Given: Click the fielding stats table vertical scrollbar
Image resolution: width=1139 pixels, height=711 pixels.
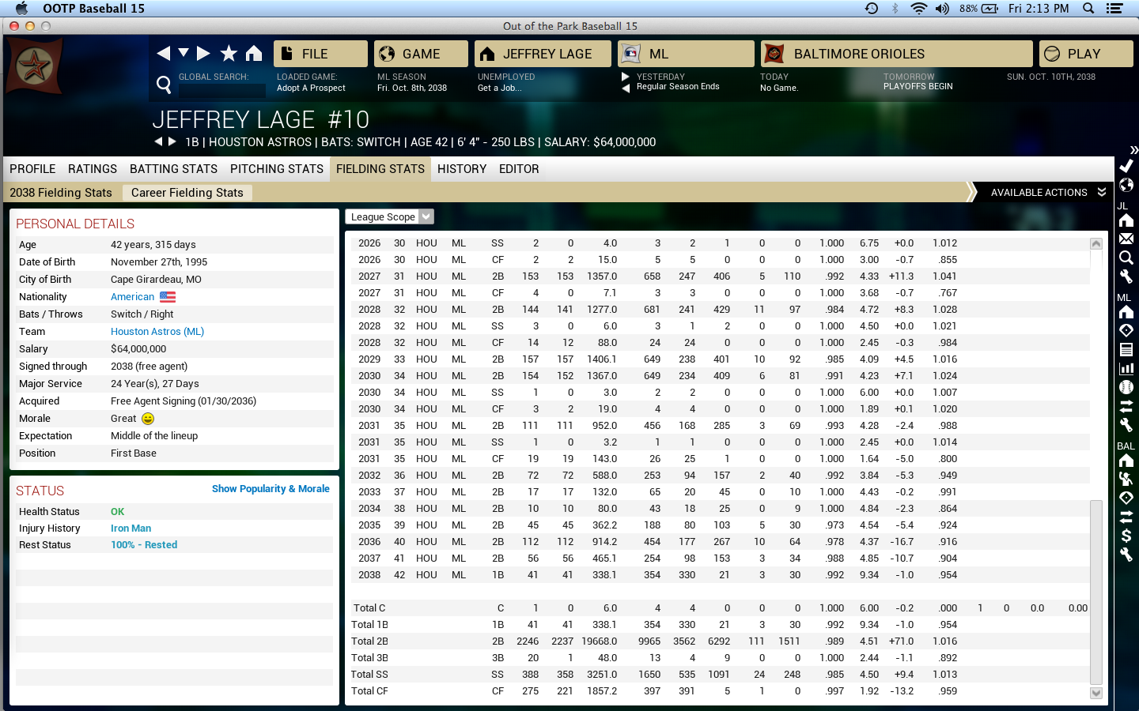Looking at the screenshot, I should click(1095, 591).
